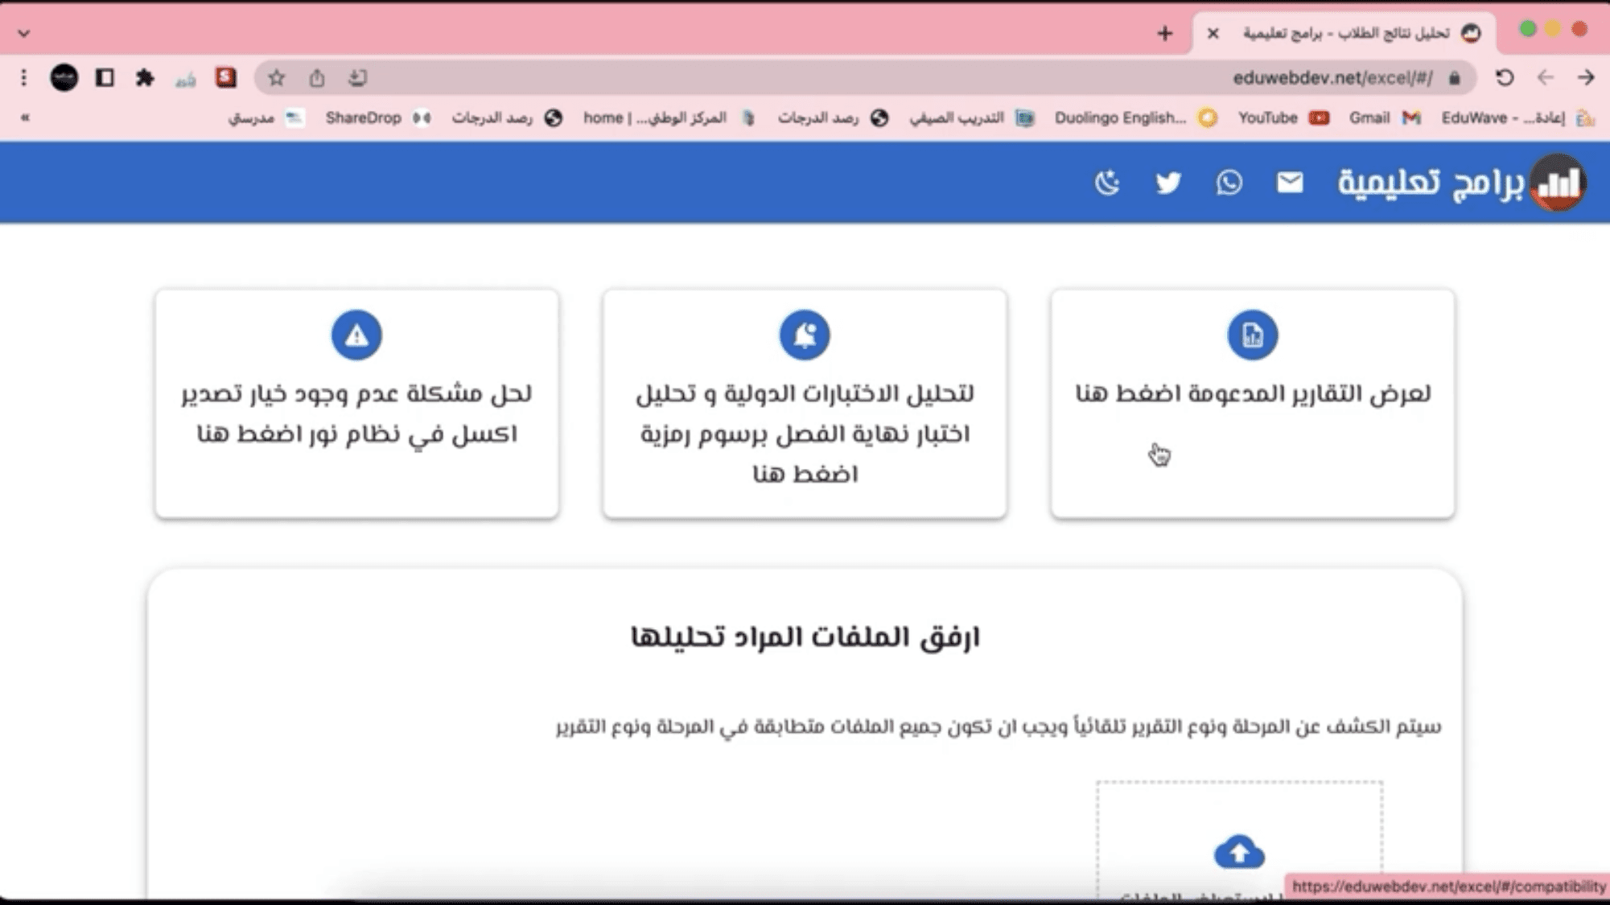Click the email envelope icon
Screen dimensions: 1610x905
pos(1290,183)
